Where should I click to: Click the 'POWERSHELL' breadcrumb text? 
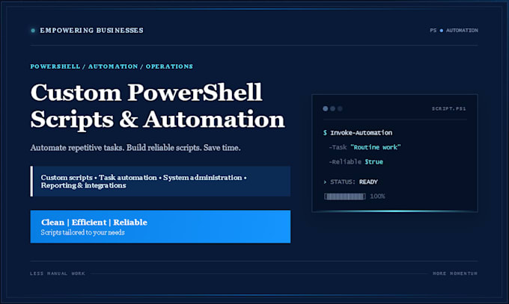click(55, 66)
